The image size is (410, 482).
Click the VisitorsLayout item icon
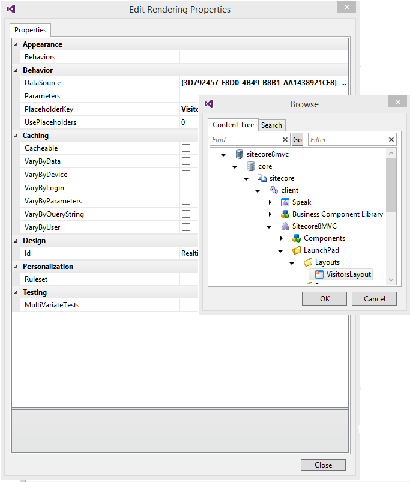pyautogui.click(x=319, y=274)
